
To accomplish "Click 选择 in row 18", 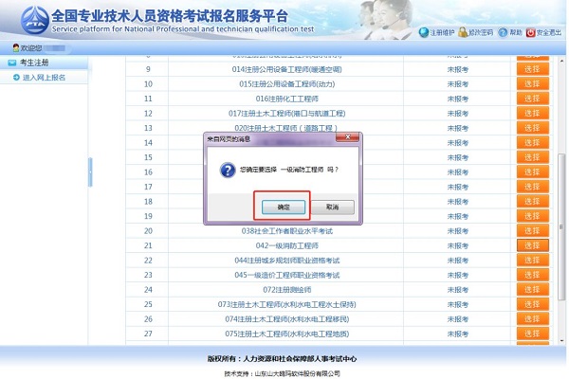I will (532, 201).
